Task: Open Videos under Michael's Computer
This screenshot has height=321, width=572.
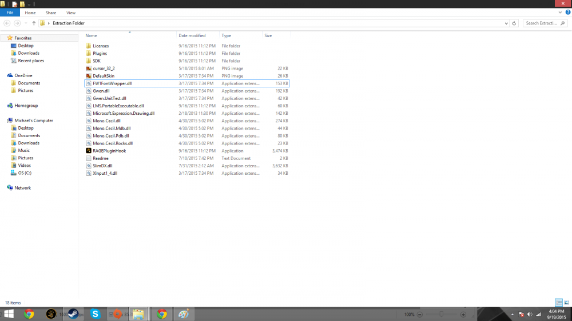Action: pos(25,166)
